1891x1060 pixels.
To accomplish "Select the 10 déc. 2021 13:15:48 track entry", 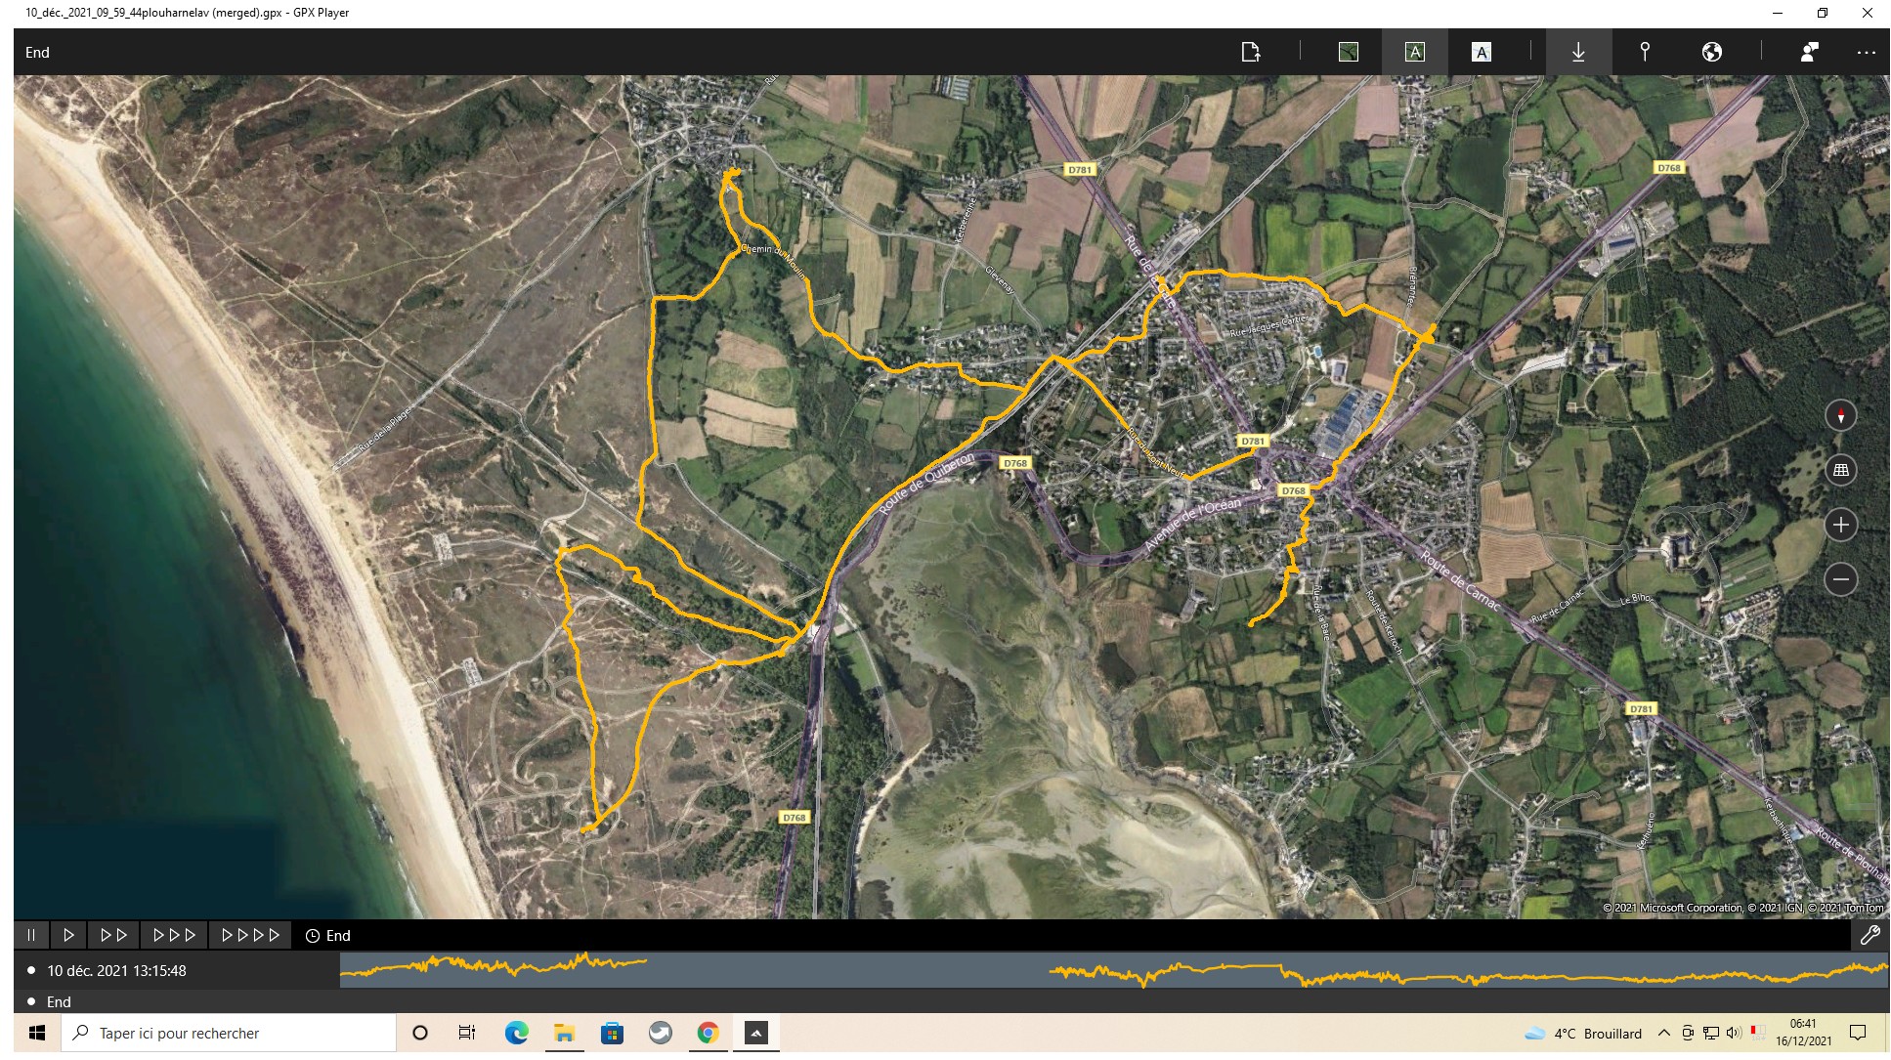I will click(116, 971).
